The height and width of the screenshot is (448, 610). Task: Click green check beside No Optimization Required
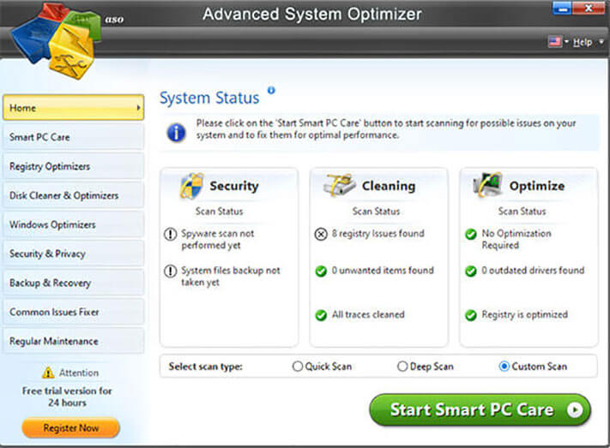[x=471, y=235]
